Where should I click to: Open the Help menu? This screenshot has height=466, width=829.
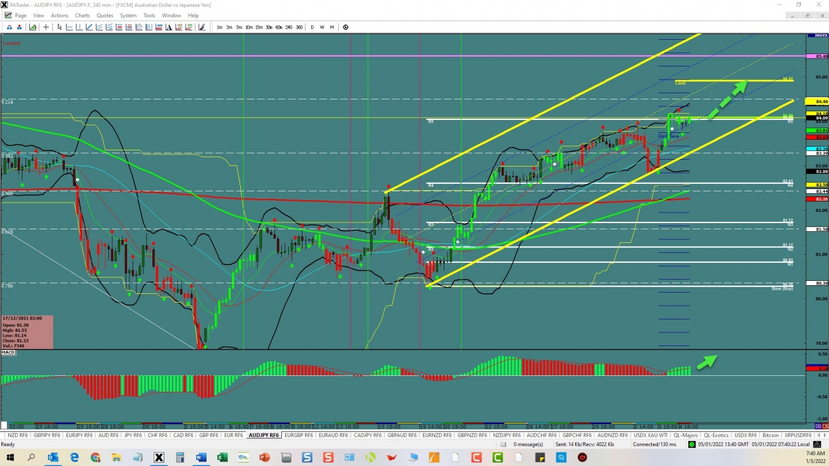194,16
